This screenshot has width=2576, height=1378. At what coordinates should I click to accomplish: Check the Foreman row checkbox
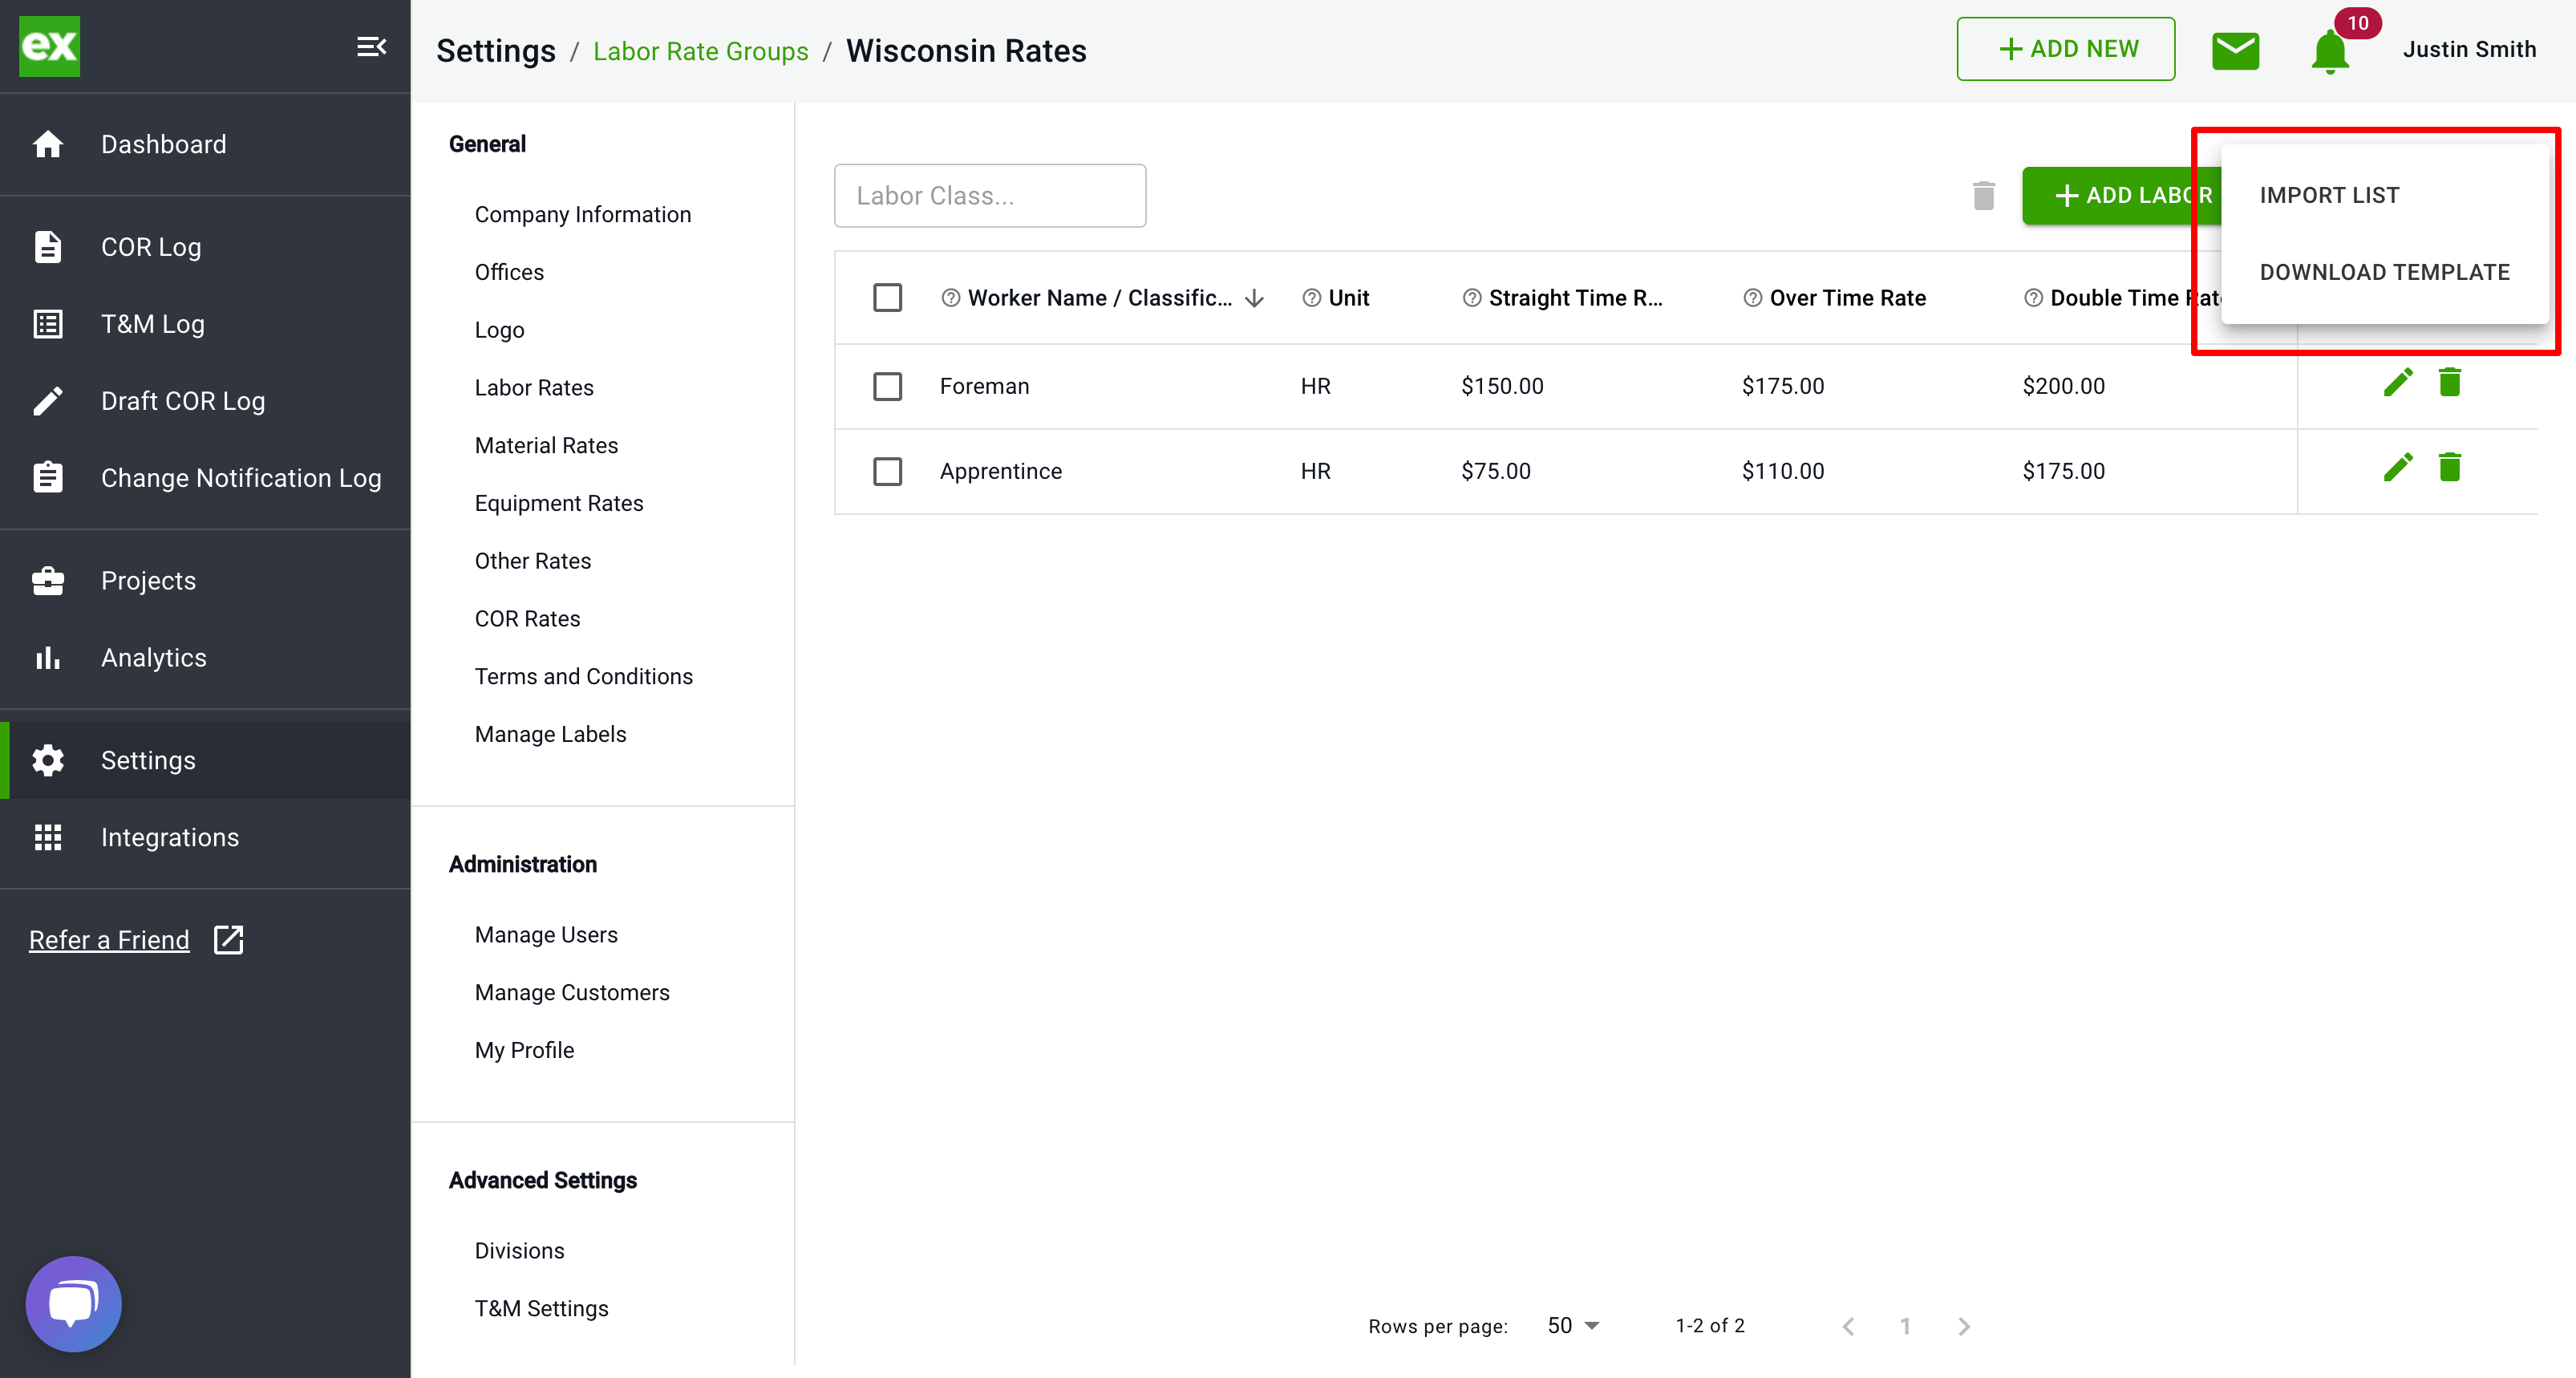click(x=887, y=386)
